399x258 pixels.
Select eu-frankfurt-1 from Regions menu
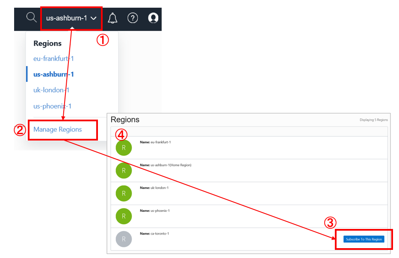point(53,59)
